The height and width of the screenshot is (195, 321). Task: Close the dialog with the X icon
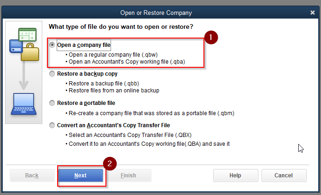(x=312, y=13)
